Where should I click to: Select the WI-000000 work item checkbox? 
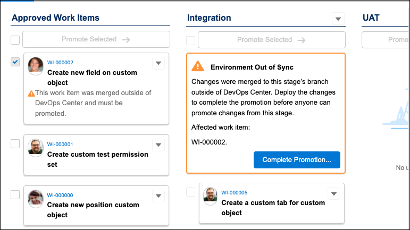[x=15, y=194]
